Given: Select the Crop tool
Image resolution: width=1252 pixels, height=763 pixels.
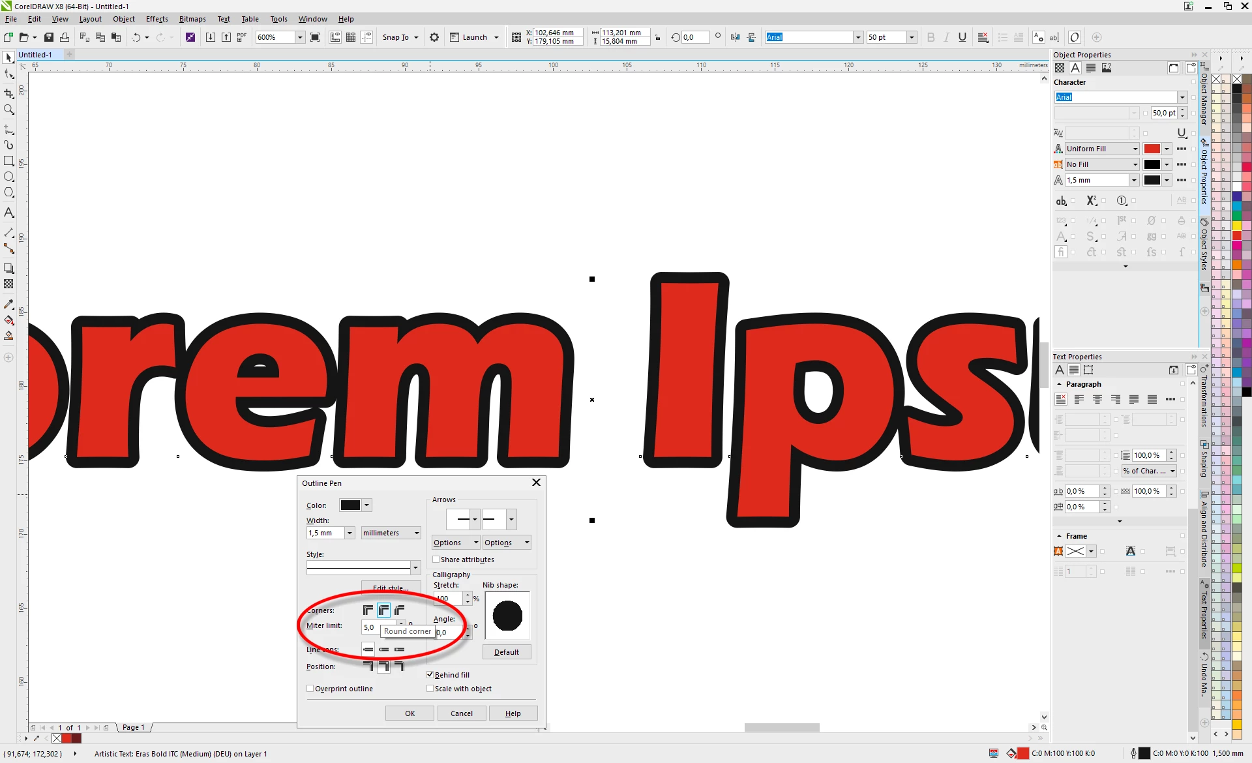Looking at the screenshot, I should (x=8, y=93).
